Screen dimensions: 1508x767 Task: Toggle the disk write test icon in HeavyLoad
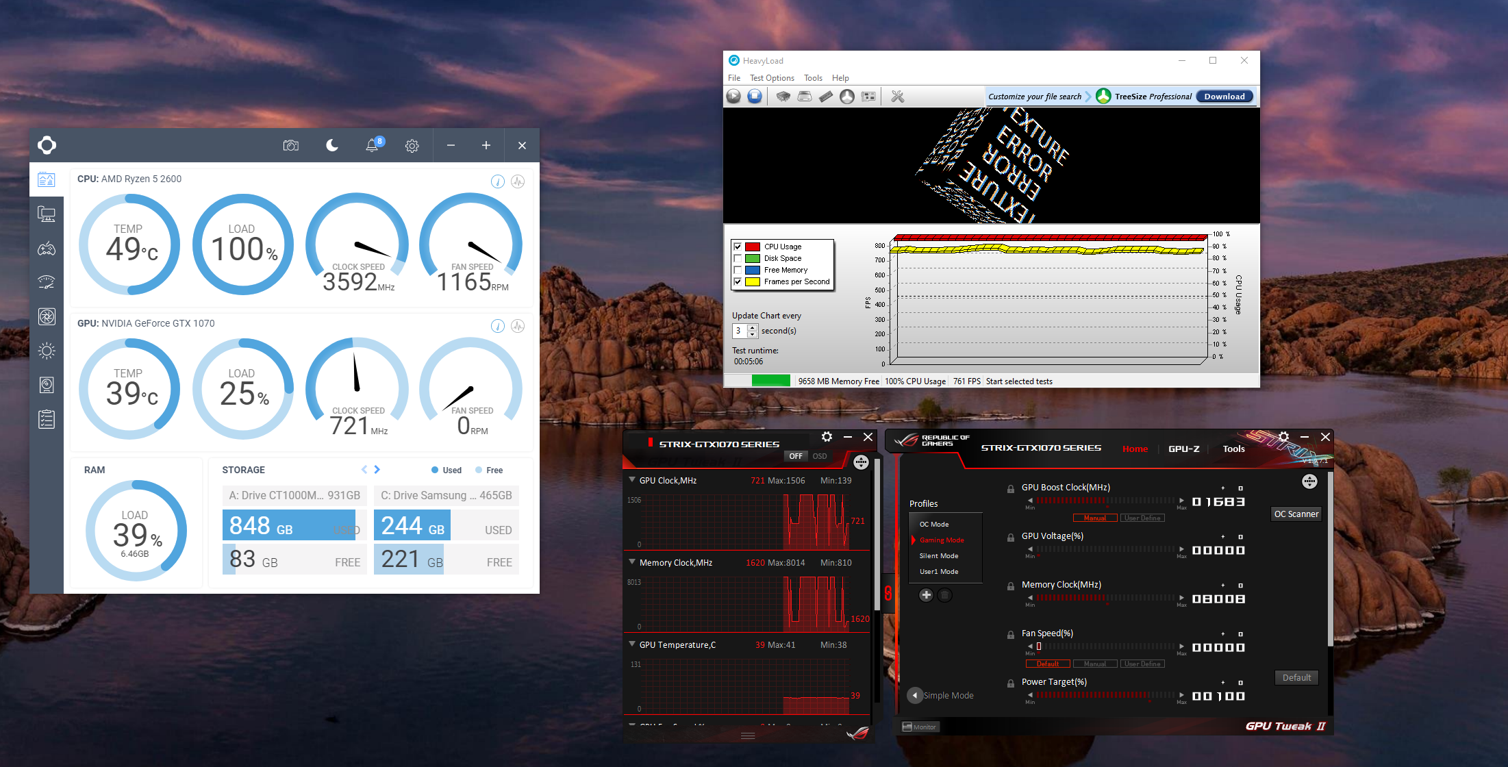tap(805, 97)
